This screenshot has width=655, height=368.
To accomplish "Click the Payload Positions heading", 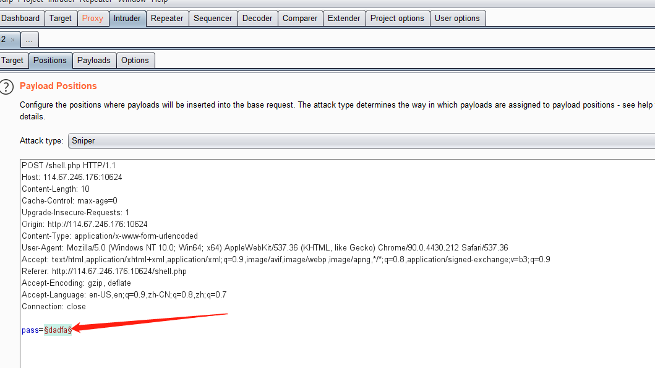I will click(58, 85).
